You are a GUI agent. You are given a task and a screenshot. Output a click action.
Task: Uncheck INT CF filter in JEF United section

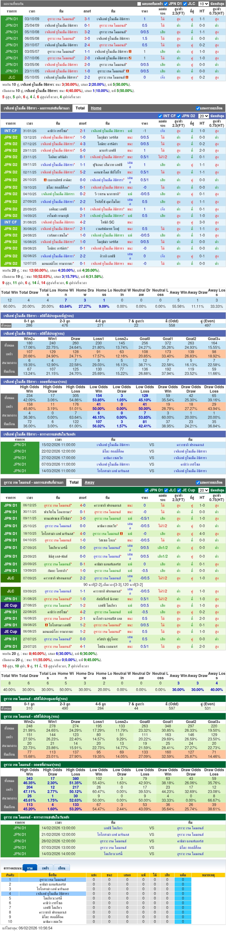[x=160, y=116]
